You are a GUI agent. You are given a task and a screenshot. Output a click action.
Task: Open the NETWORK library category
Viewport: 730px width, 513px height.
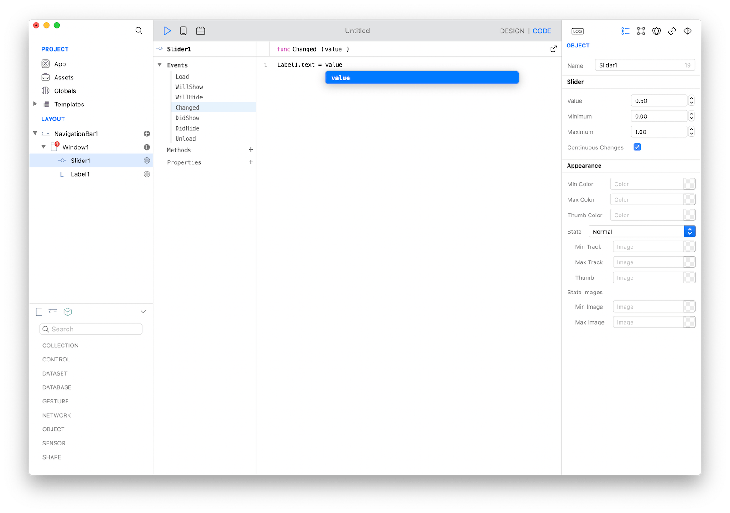tap(57, 415)
